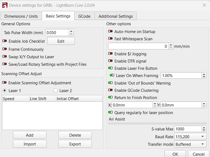Toggle Frame Continuously option
Image resolution: width=210 pixels, height=157 pixels.
click(x=5, y=49)
